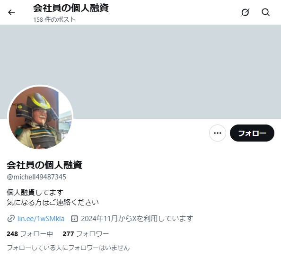The height and width of the screenshot is (267, 281).
Task: Click the calendar icon by join date
Action: [74, 218]
